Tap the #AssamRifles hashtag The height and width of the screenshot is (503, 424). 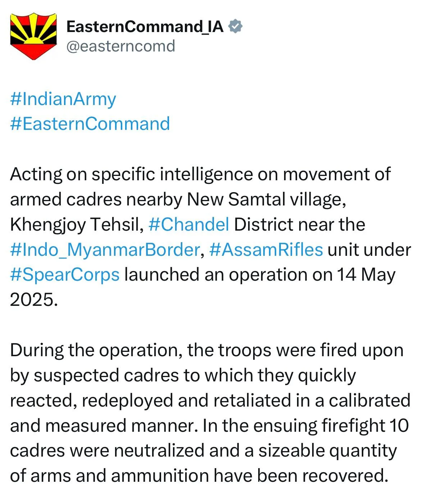click(x=266, y=249)
